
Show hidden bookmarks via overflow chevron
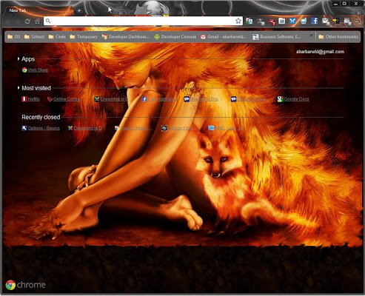coord(312,36)
